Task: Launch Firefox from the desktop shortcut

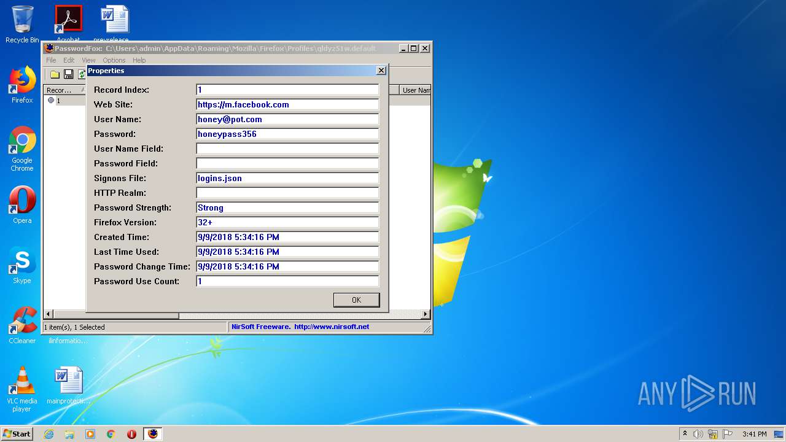Action: pos(22,85)
